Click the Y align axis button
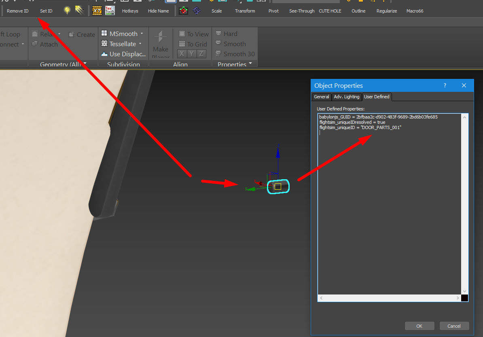483x337 pixels. (192, 53)
